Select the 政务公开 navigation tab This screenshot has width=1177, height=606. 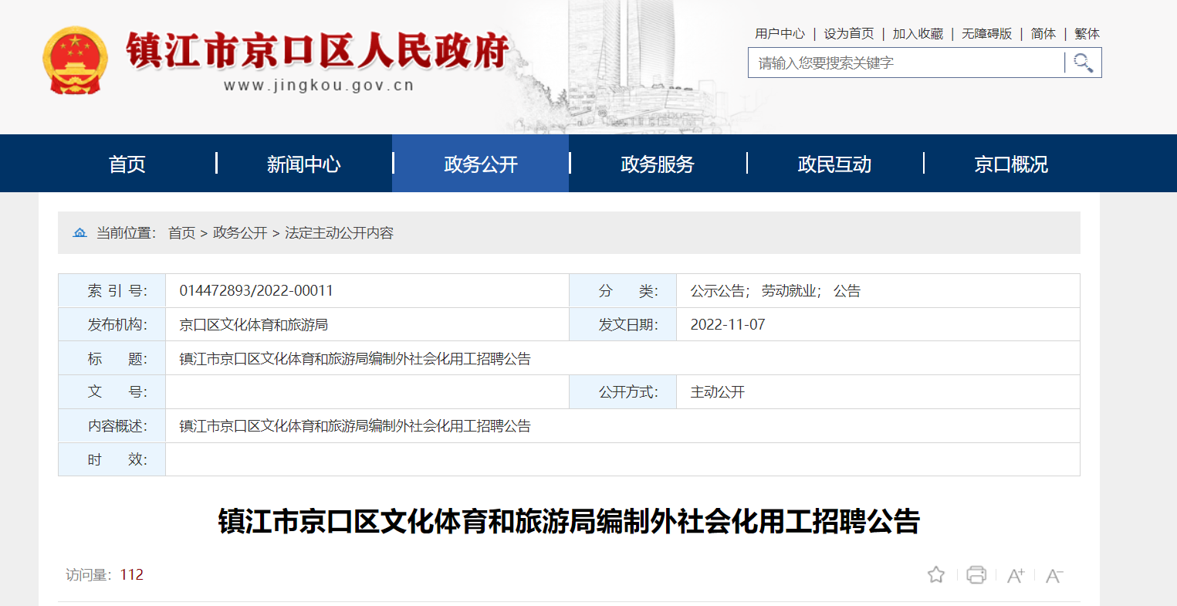point(480,164)
